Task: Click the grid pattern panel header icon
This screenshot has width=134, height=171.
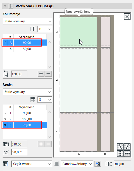Action: [x=11, y=6]
